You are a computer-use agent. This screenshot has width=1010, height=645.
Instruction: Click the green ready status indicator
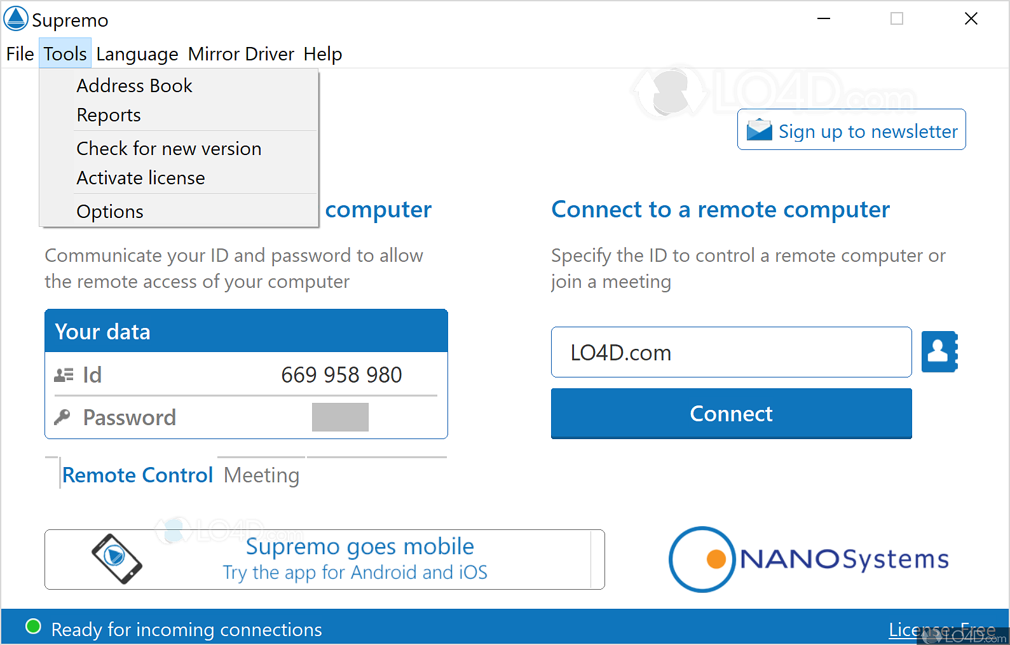(x=33, y=627)
